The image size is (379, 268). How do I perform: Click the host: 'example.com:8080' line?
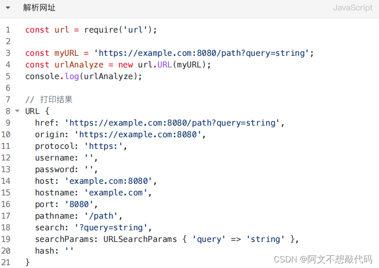click(x=96, y=181)
